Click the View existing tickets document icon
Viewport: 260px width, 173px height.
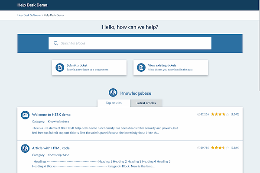tap(141, 67)
